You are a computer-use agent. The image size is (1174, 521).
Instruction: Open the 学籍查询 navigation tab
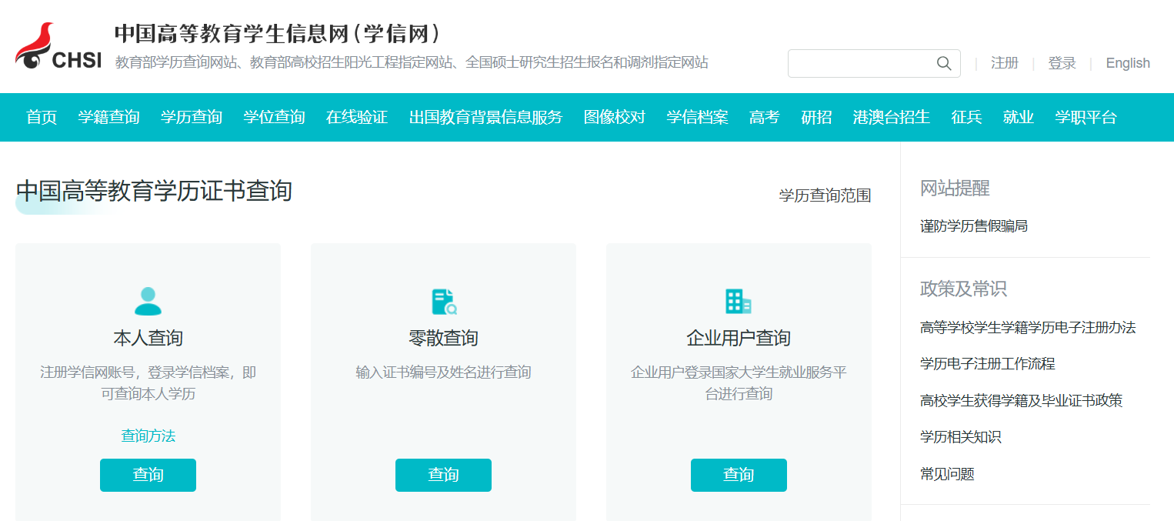108,117
